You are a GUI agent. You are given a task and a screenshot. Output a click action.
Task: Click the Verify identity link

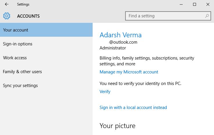click(105, 92)
